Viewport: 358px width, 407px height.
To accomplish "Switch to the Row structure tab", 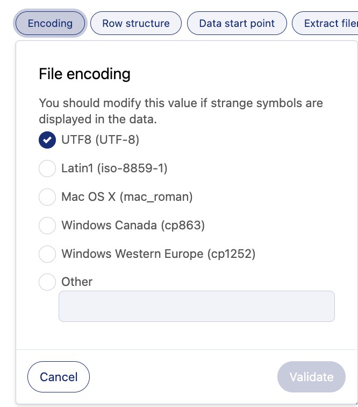I will tap(136, 24).
